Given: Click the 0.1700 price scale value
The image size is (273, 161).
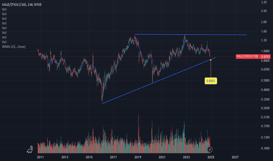Looking at the screenshot, I should (x=265, y=126).
